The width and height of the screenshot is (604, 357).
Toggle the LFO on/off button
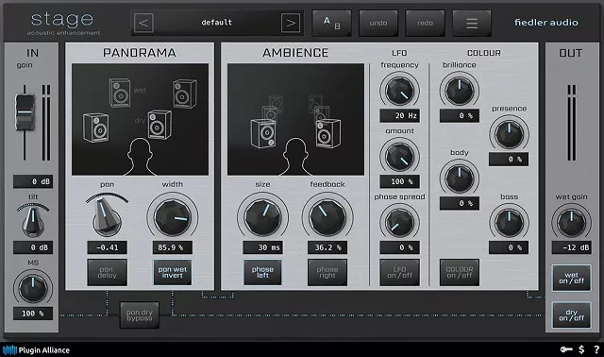399,272
